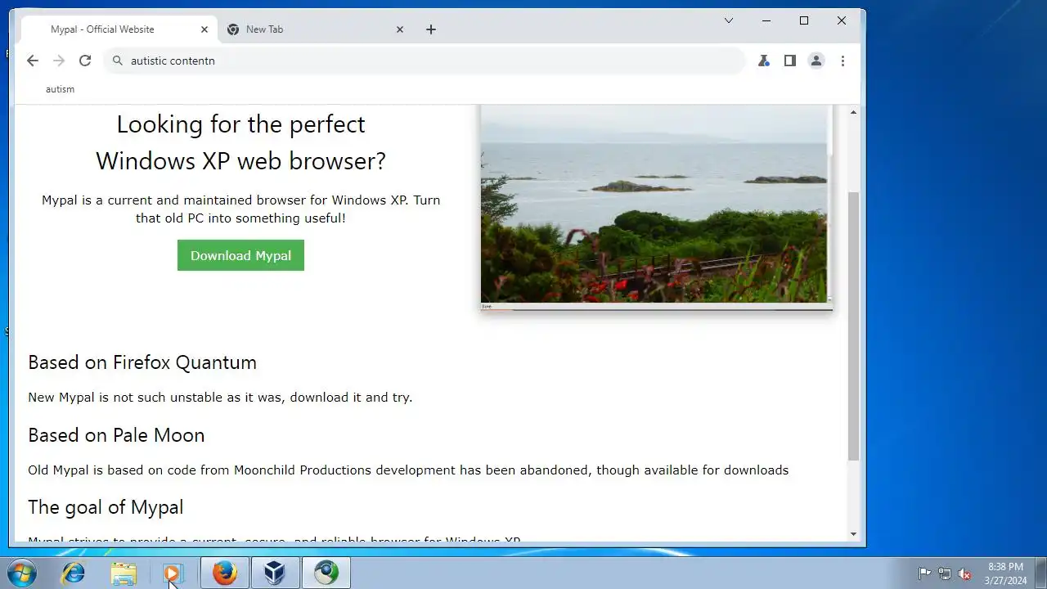Open the Chrome Labs flask icon
1047x589 pixels.
763,61
